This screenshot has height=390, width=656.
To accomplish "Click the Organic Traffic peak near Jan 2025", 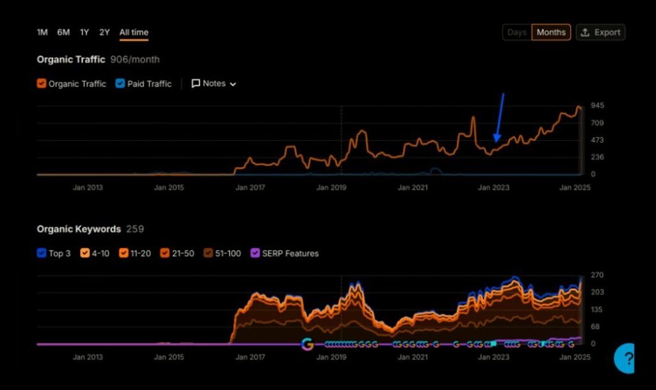I will point(578,107).
